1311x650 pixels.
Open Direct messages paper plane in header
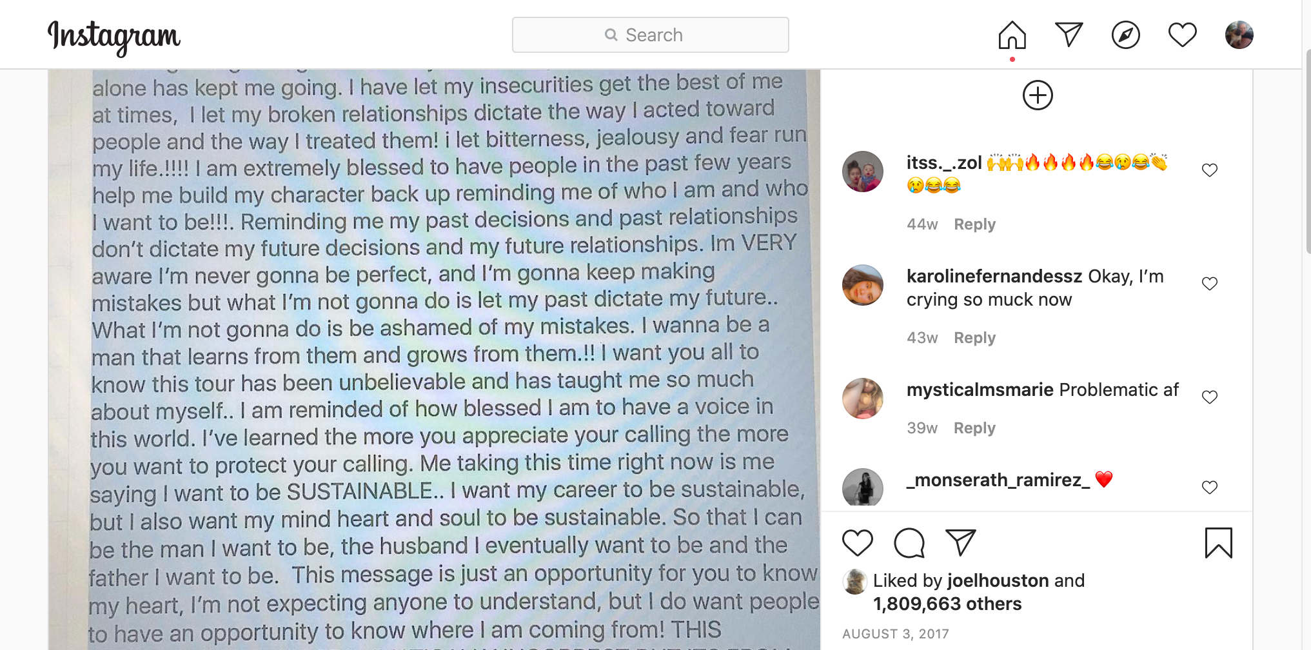[1069, 35]
